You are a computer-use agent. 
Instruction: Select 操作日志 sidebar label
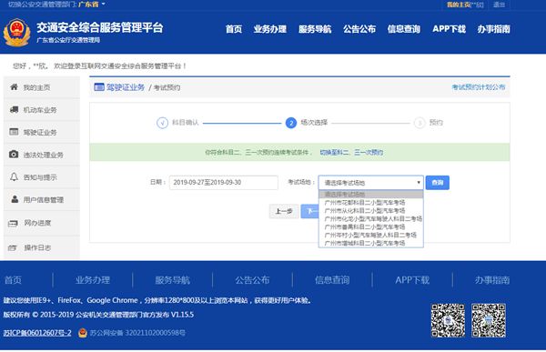coord(37,247)
